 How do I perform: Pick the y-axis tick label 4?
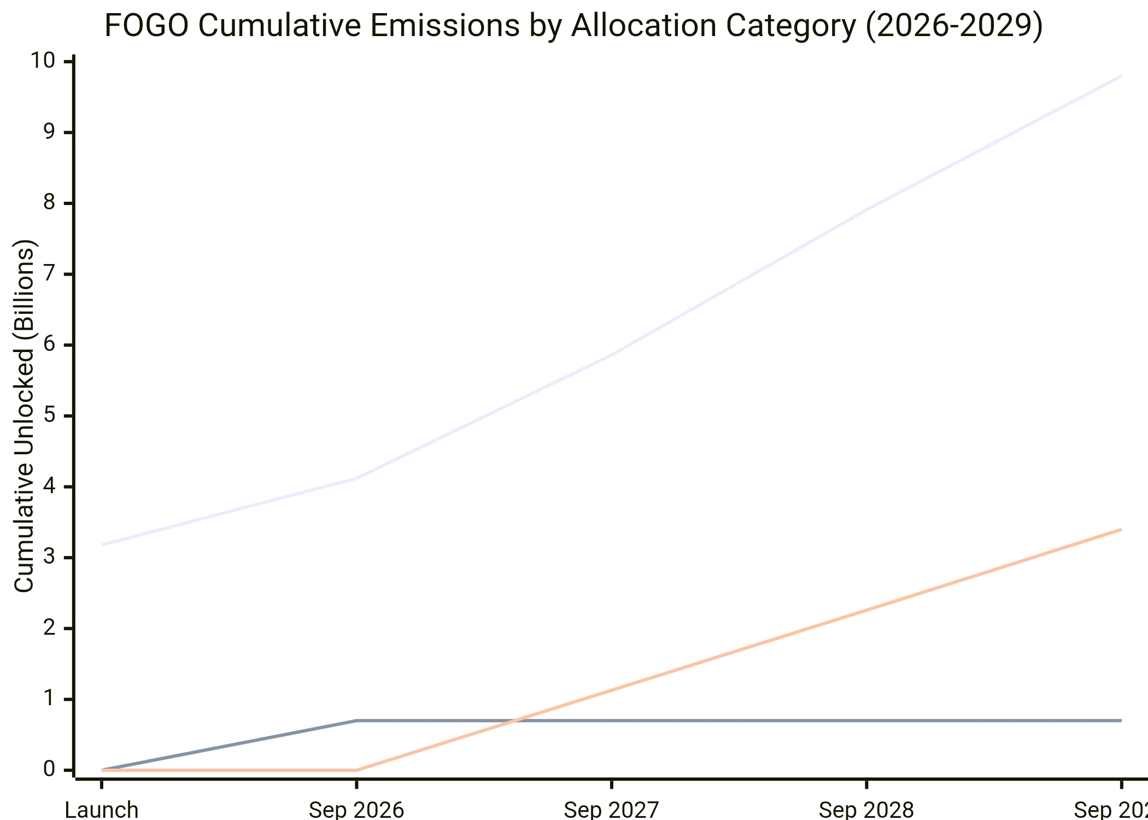click(x=49, y=486)
